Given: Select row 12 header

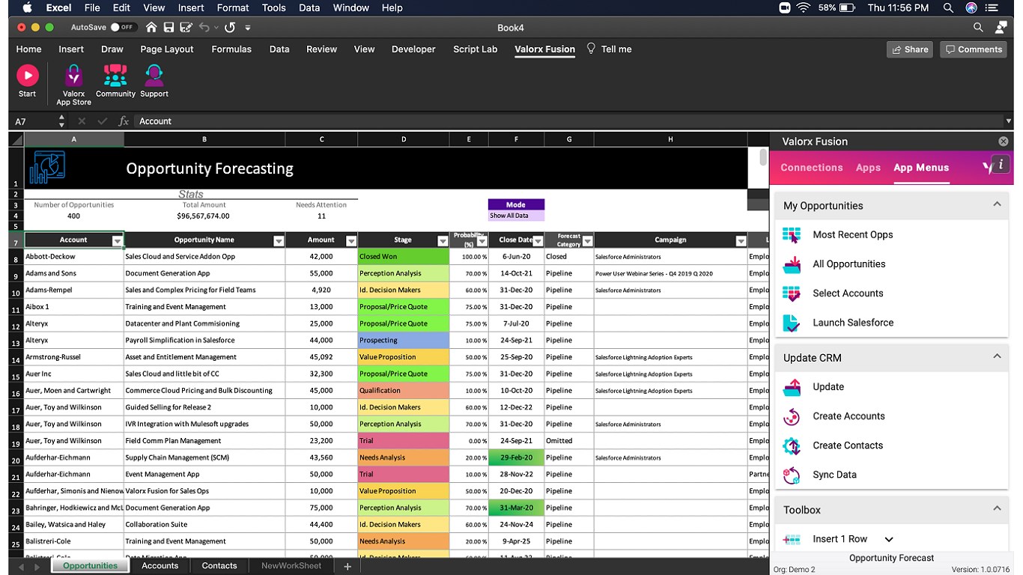Looking at the screenshot, I should point(16,325).
